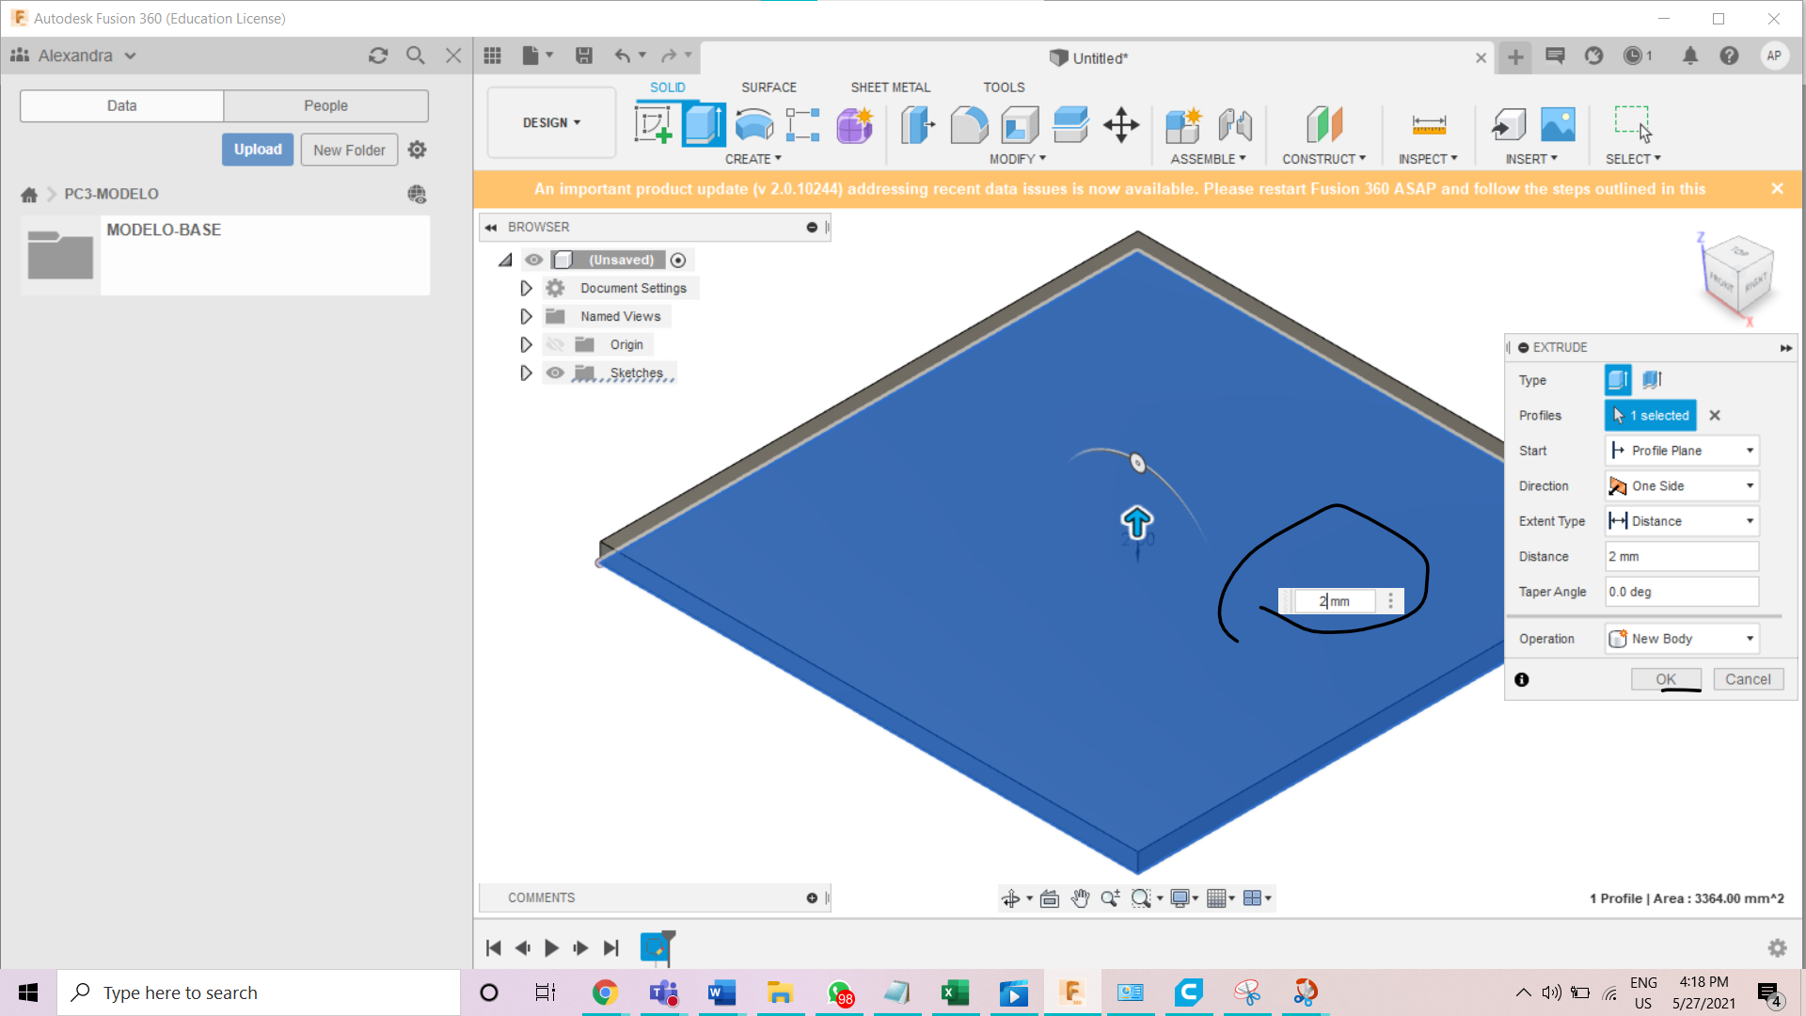Switch to the SURFACE tab
Image resolution: width=1806 pixels, height=1016 pixels.
[x=768, y=87]
